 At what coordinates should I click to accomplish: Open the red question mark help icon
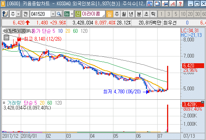tap(180, 4)
